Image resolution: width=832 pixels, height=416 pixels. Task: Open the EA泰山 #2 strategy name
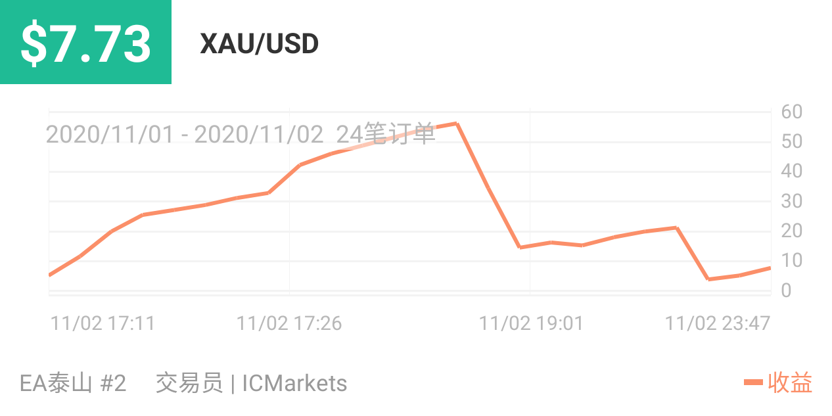[x=73, y=383]
